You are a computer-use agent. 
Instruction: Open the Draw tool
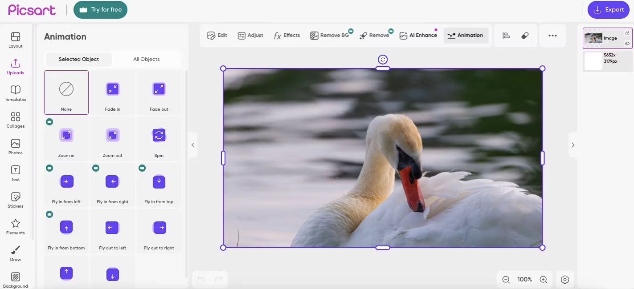point(15,253)
